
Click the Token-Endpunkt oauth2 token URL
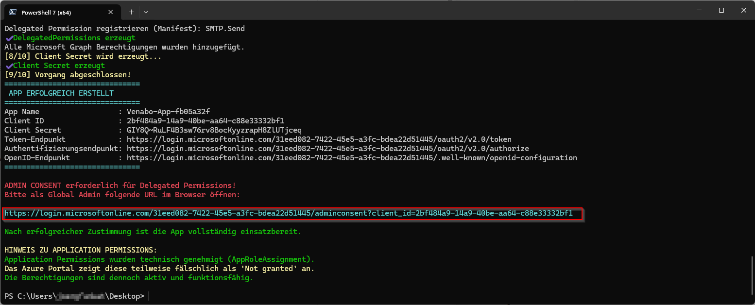point(319,139)
